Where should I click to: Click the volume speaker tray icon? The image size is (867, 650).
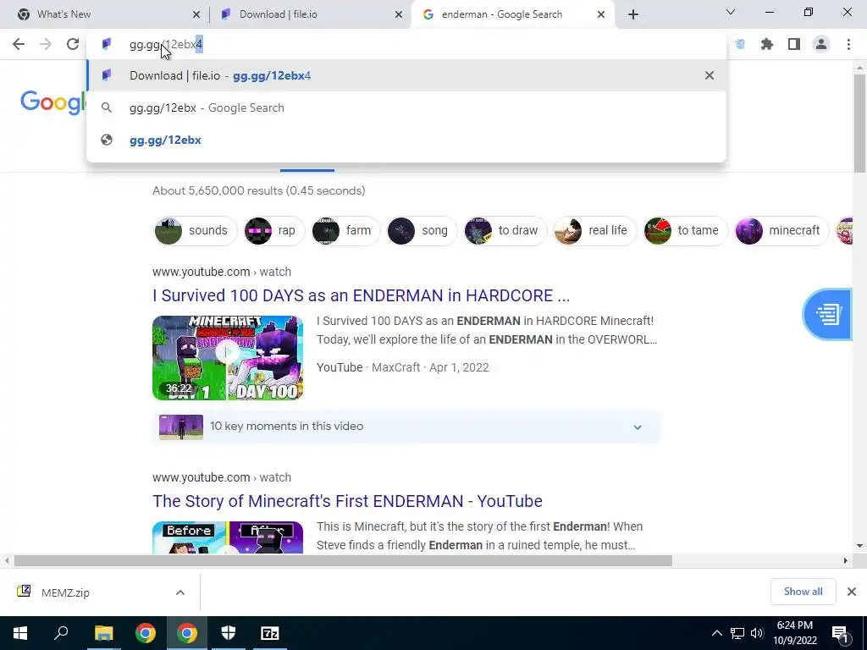(x=757, y=633)
